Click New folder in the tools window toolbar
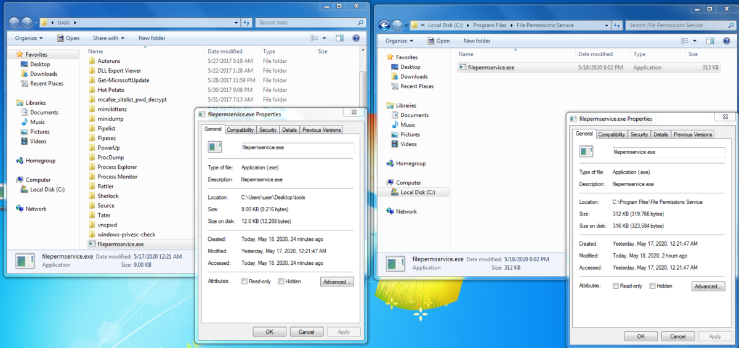Viewport: 739px width, 348px height. point(152,38)
